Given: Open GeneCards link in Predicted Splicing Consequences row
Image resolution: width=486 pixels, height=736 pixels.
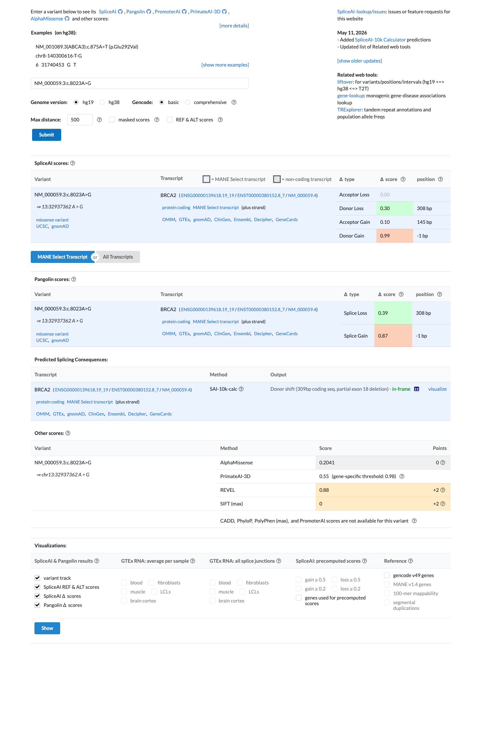Looking at the screenshot, I should point(161,414).
